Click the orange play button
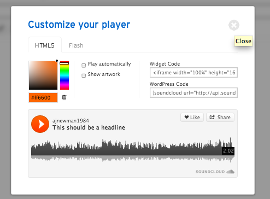The width and height of the screenshot is (270, 199). point(40,124)
